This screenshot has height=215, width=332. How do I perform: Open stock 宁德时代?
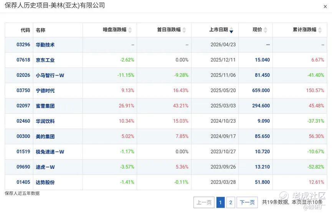(x=45, y=91)
